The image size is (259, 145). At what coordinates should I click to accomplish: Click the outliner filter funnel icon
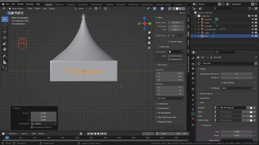(x=250, y=8)
